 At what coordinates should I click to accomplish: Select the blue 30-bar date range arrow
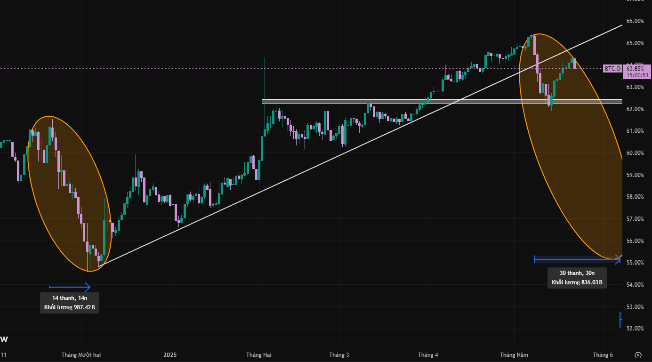click(x=577, y=258)
